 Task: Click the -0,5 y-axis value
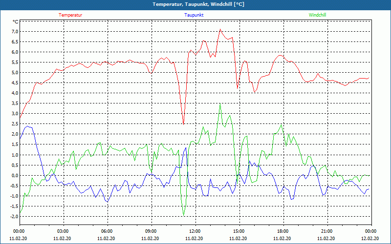point(14,186)
